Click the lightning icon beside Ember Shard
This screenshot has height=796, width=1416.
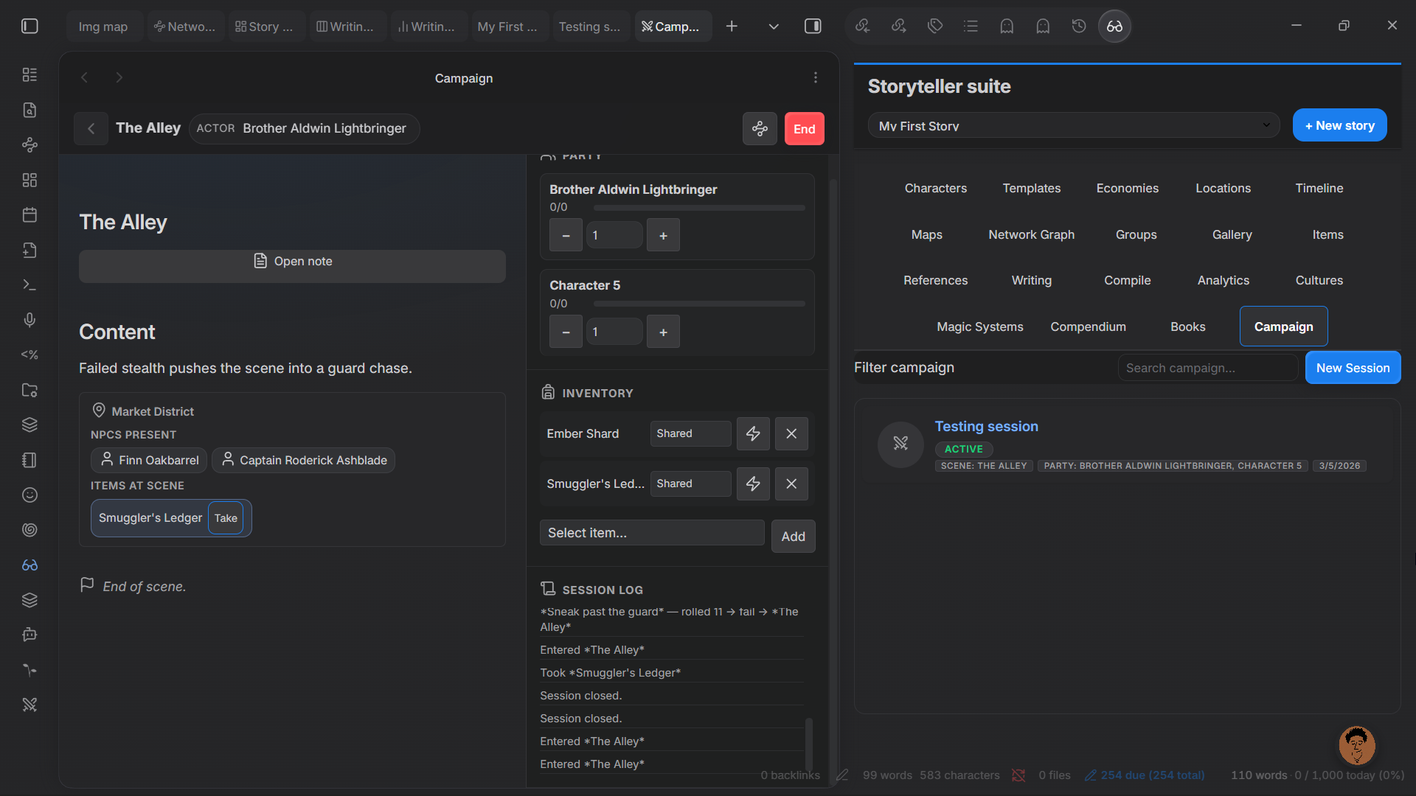click(753, 433)
